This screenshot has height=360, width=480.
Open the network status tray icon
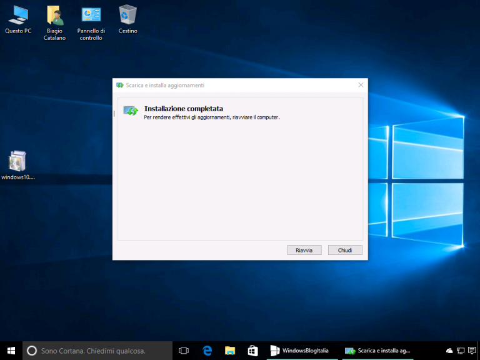pyautogui.click(x=461, y=351)
